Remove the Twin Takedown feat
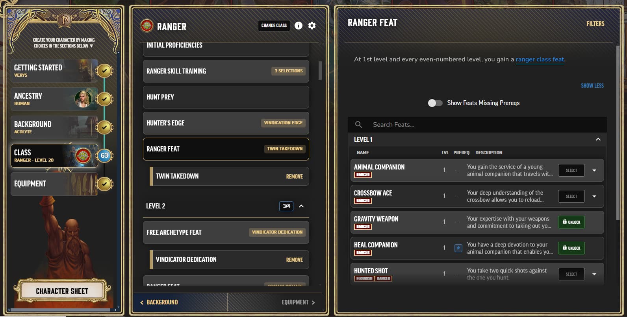The height and width of the screenshot is (317, 627). [x=294, y=177]
